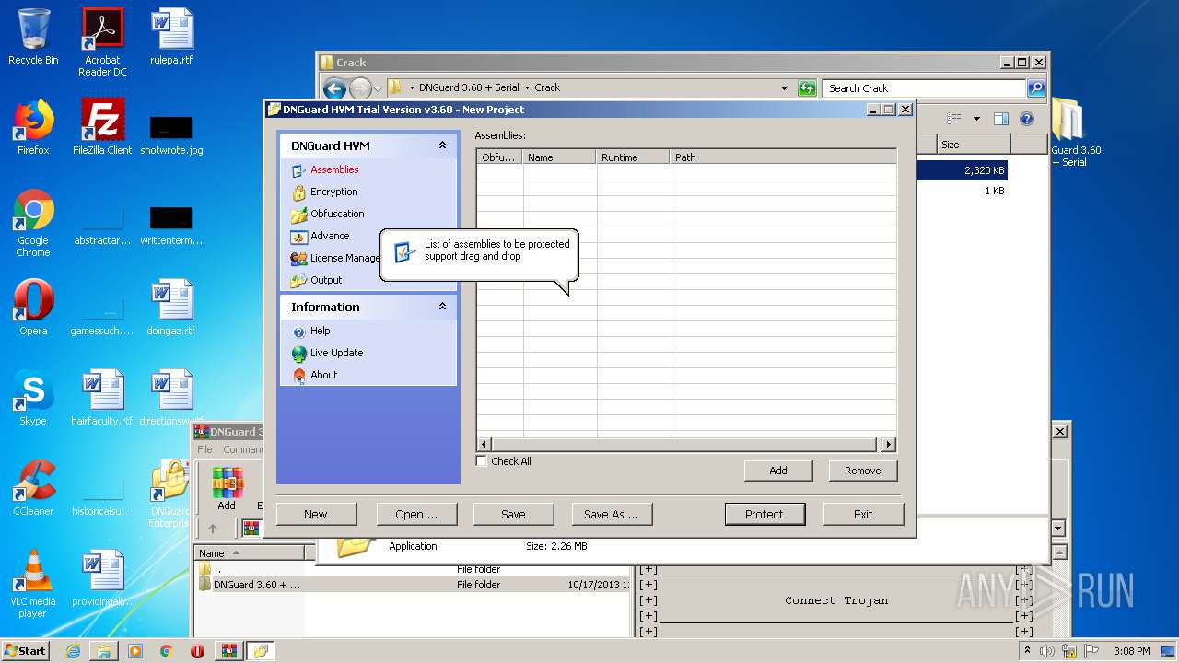Launch Google Chrome desktop icon

click(x=33, y=223)
